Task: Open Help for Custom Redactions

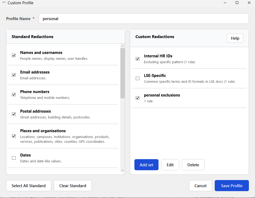Action: click(235, 38)
